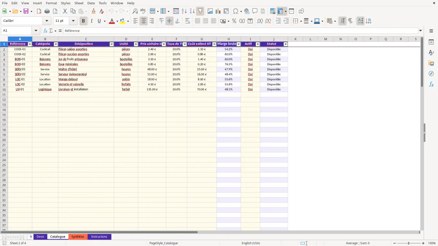Apply the yellow Background Color swatch
Image resolution: width=438 pixels, height=246 pixels.
click(x=123, y=21)
